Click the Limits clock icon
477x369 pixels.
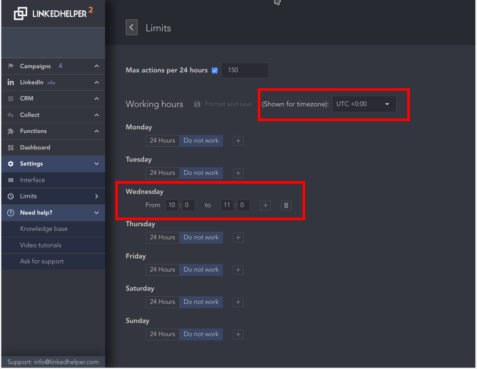11,196
